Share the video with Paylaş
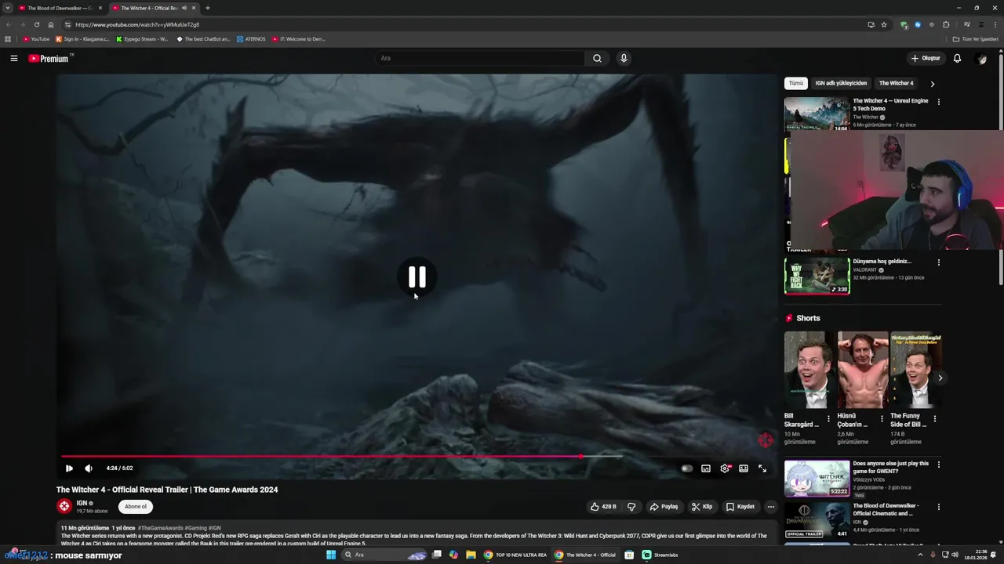 (x=664, y=507)
